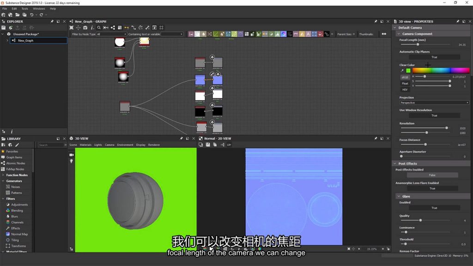The height and width of the screenshot is (266, 473).
Task: Click the Parent Size toolbar button
Action: click(x=346, y=34)
